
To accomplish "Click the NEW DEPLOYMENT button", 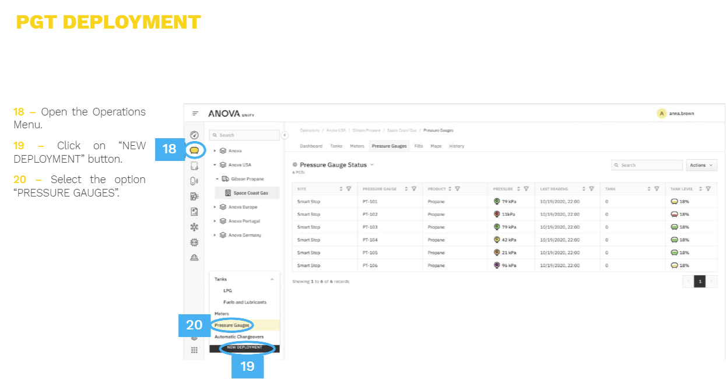I will point(244,348).
